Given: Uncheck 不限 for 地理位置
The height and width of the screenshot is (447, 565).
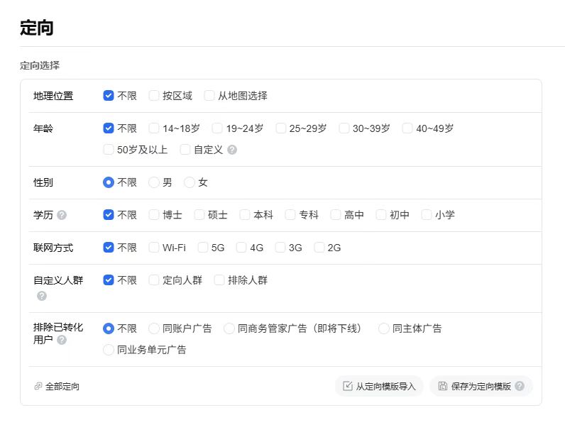Looking at the screenshot, I should [109, 96].
